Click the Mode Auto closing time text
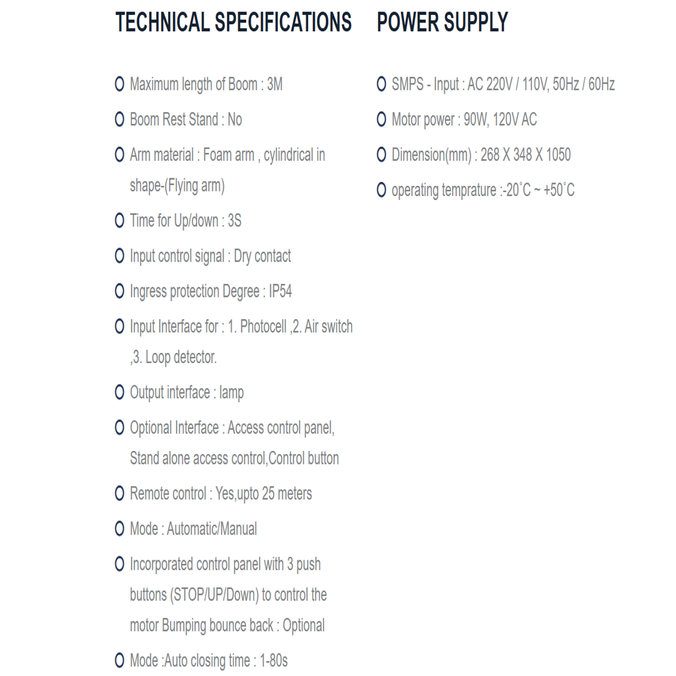This screenshot has height=676, width=676. [209, 660]
